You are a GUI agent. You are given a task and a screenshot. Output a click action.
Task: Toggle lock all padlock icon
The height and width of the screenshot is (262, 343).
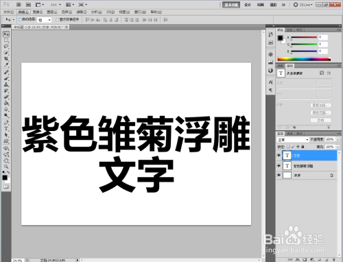(303, 147)
